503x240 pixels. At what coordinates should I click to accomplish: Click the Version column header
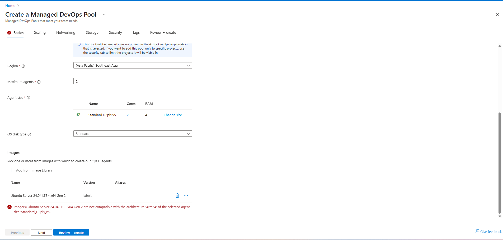89,182
